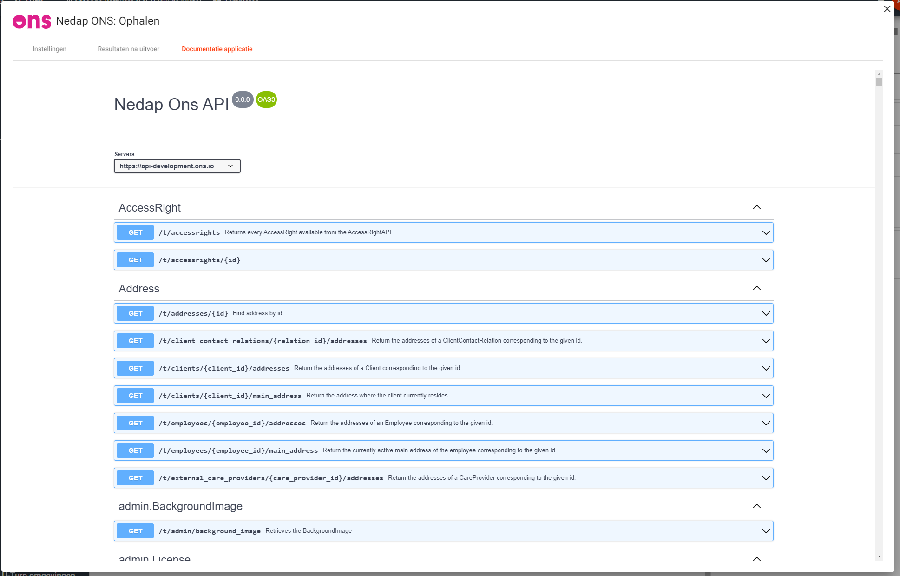Open the Servers dropdown
The width and height of the screenshot is (900, 576).
(x=177, y=166)
